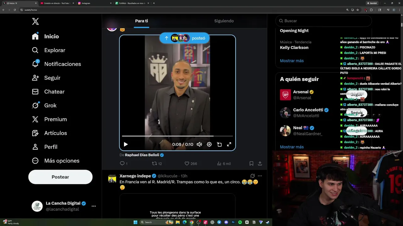The image size is (403, 226).
Task: Open Notificaciones in the sidebar
Action: pos(56,64)
